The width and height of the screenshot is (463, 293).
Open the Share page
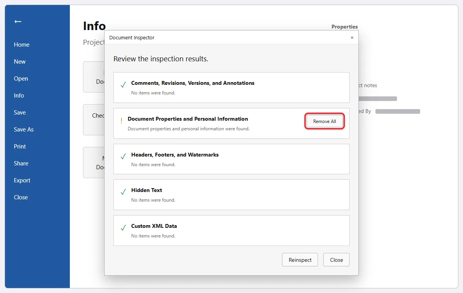tap(21, 163)
